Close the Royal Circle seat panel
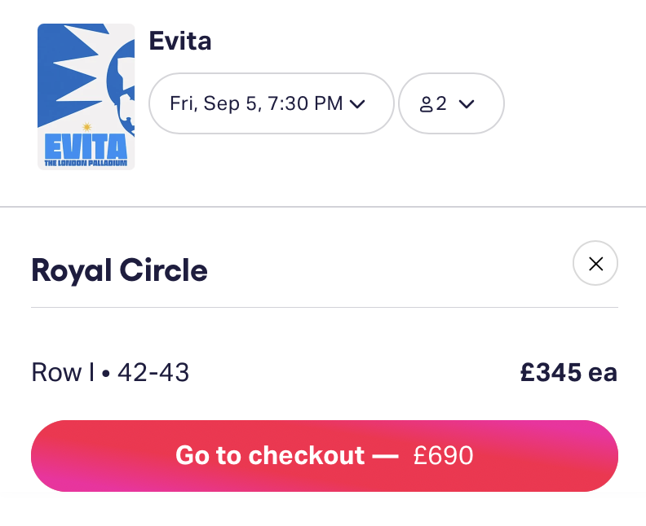The width and height of the screenshot is (646, 526). tap(595, 263)
